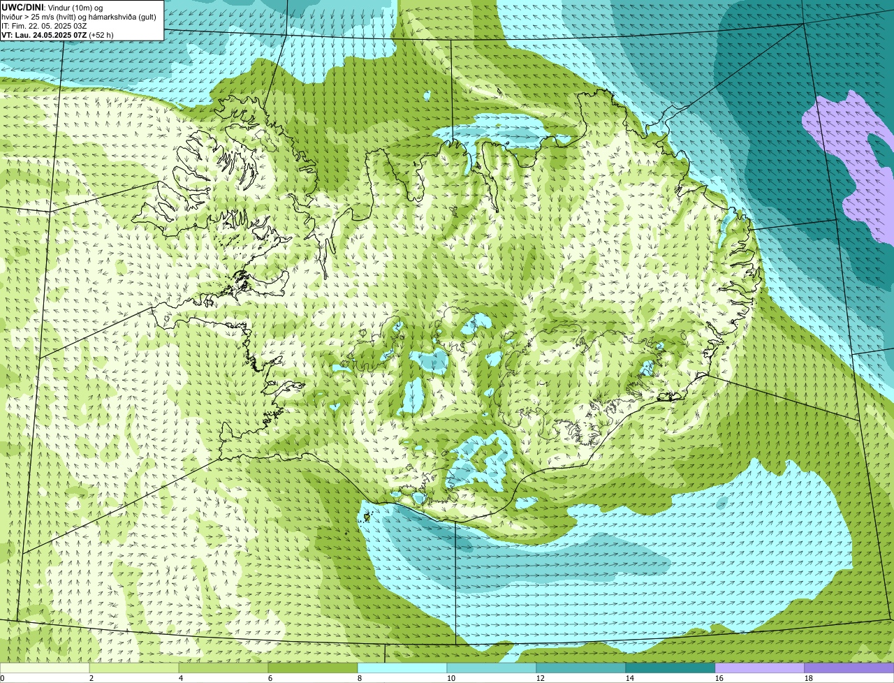Click the '0' label on the legend scale
The width and height of the screenshot is (894, 683).
coord(2,678)
